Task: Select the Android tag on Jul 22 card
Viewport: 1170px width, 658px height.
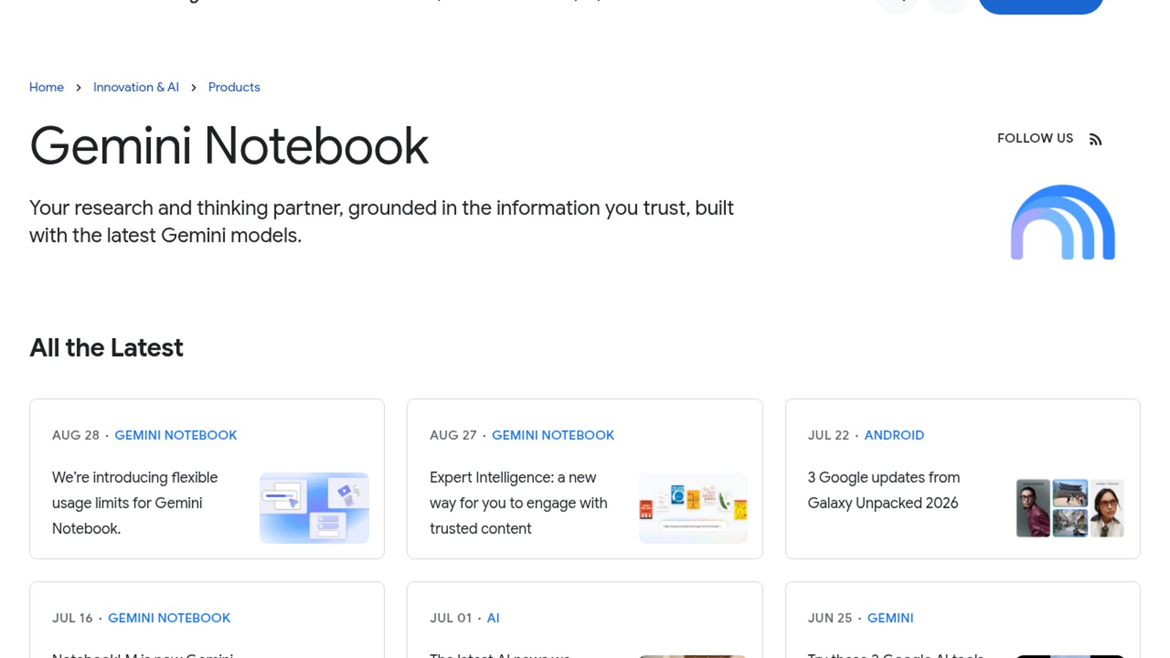Action: (x=894, y=435)
